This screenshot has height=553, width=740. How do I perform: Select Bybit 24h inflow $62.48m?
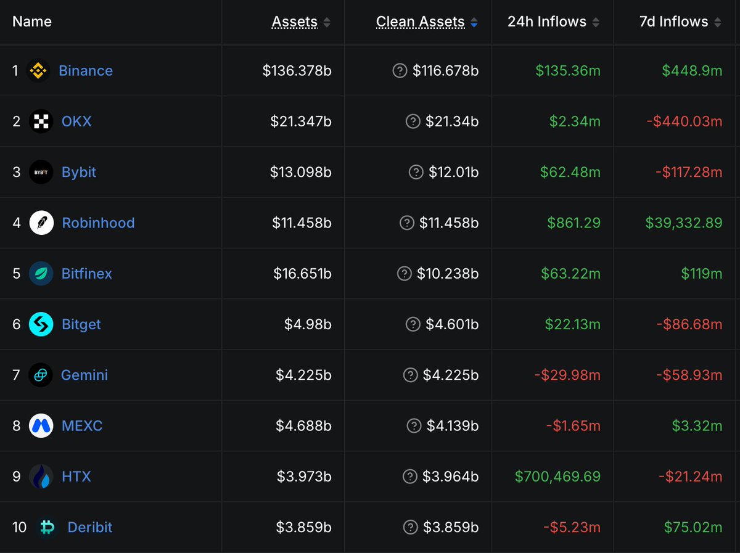[570, 172]
